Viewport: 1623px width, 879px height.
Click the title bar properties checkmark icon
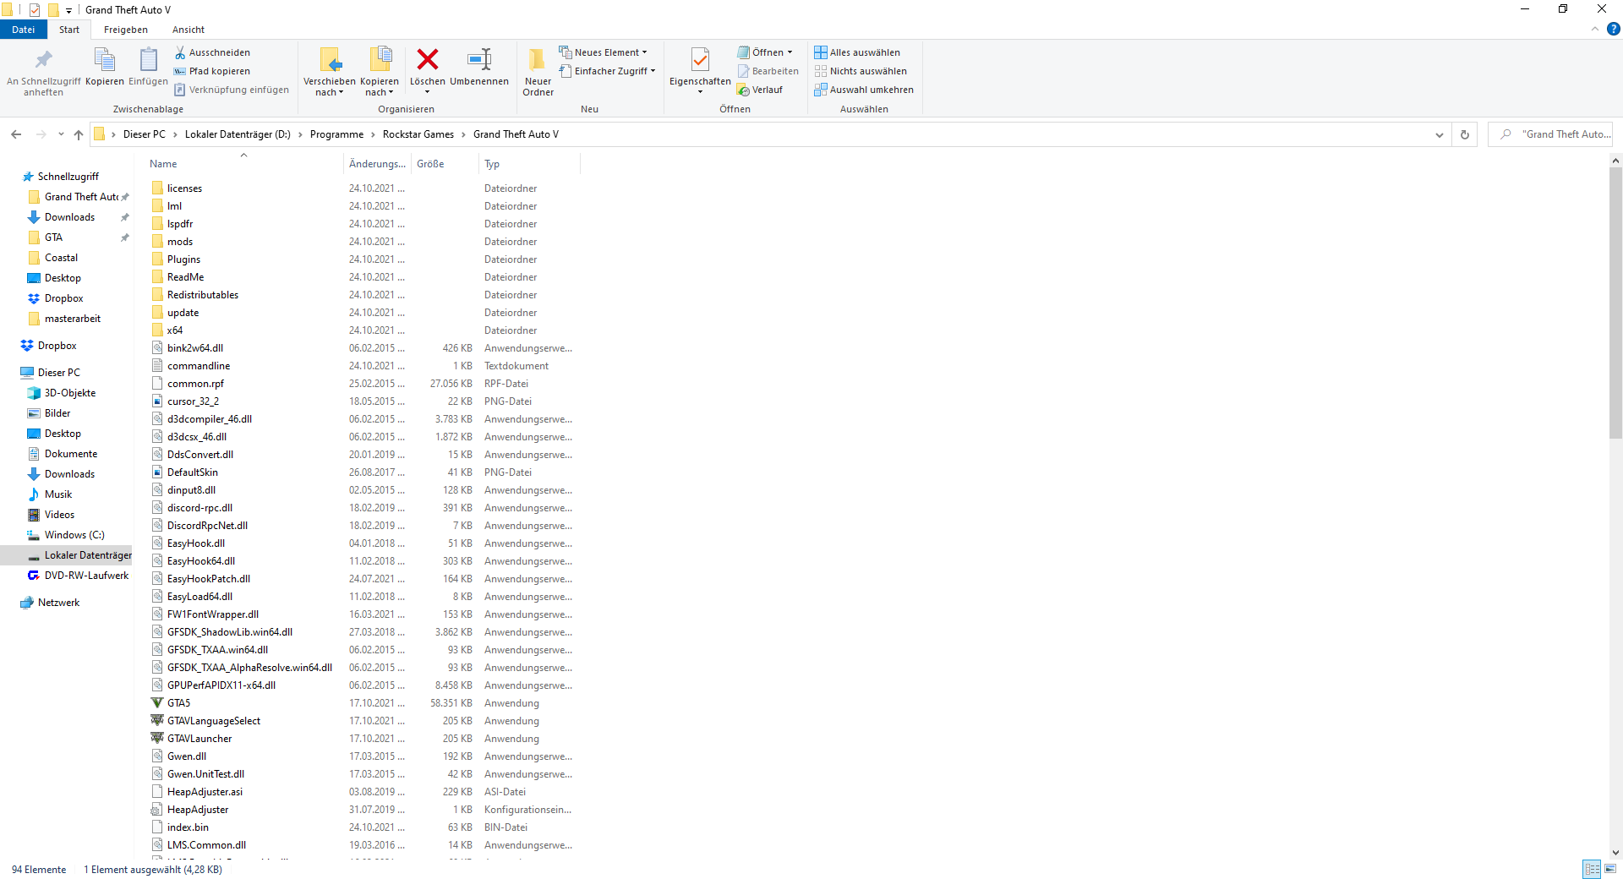point(34,10)
